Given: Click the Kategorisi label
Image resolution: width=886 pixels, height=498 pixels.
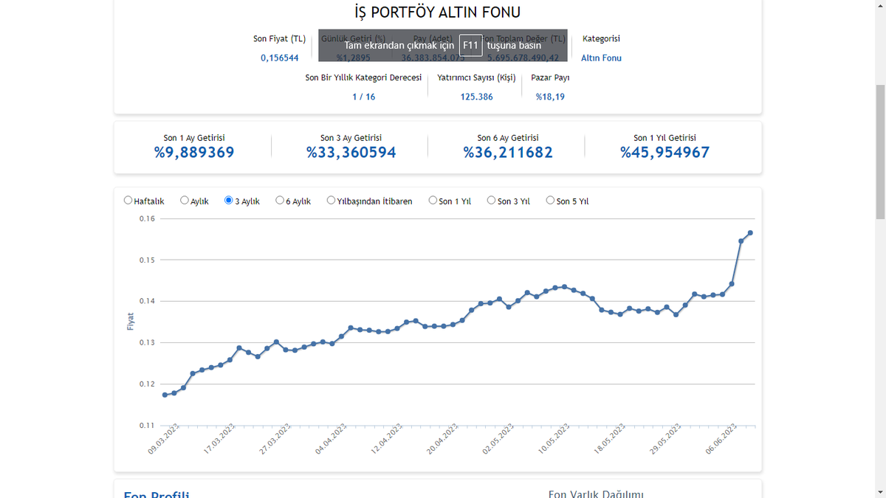Looking at the screenshot, I should pos(601,38).
